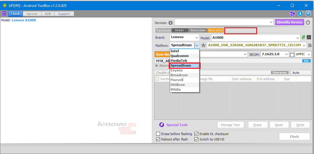Click the End address column header
314x154 pixels.
266,79
